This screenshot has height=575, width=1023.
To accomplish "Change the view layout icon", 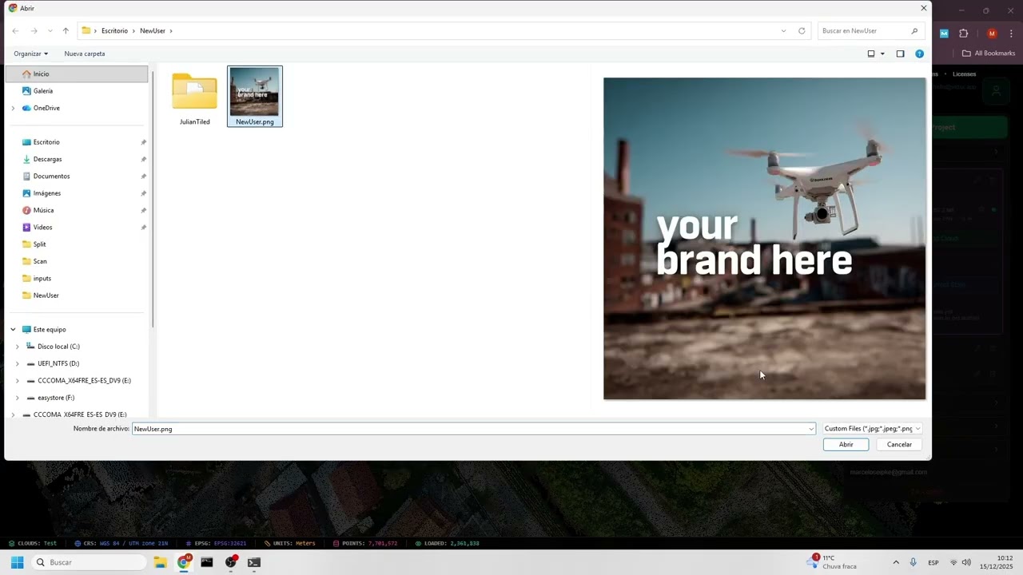I will (871, 54).
